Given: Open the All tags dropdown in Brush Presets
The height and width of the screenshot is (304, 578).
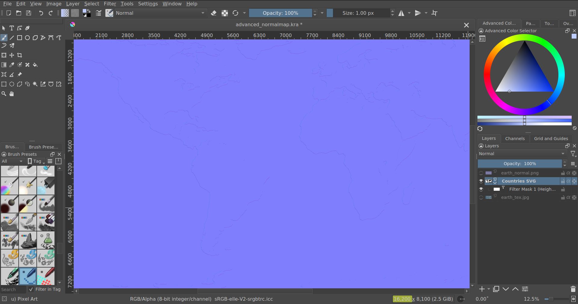Looking at the screenshot, I should pos(13,161).
